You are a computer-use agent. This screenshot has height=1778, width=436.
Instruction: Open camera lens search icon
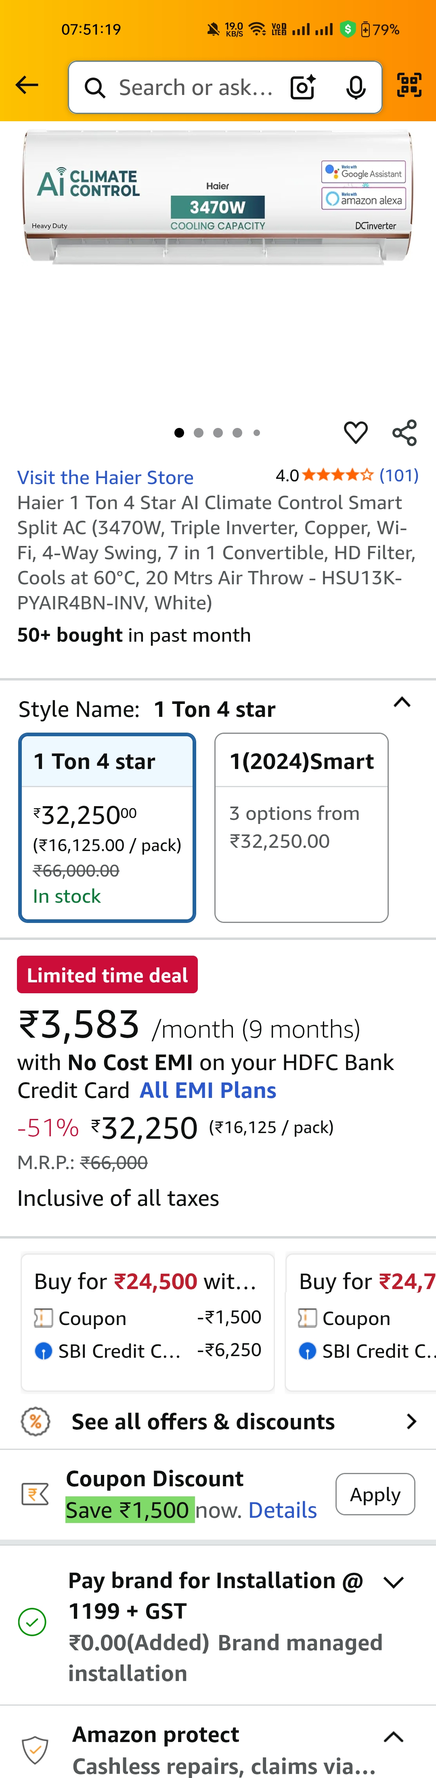tap(303, 88)
